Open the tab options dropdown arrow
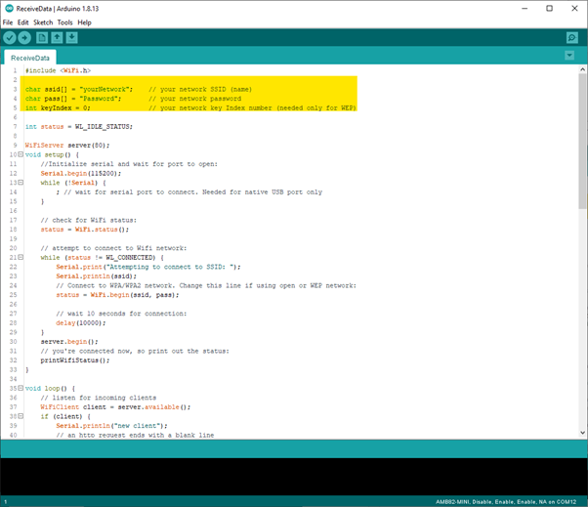The width and height of the screenshot is (588, 507). tap(569, 56)
